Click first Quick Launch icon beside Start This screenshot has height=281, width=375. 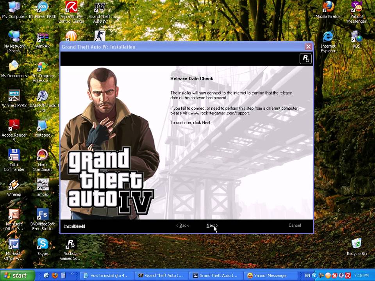(x=46, y=276)
